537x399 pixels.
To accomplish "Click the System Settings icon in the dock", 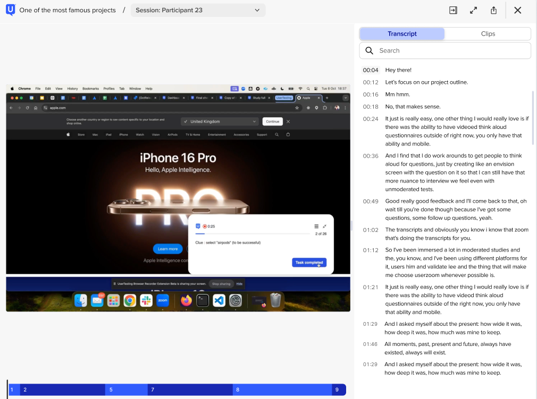I will pos(236,300).
